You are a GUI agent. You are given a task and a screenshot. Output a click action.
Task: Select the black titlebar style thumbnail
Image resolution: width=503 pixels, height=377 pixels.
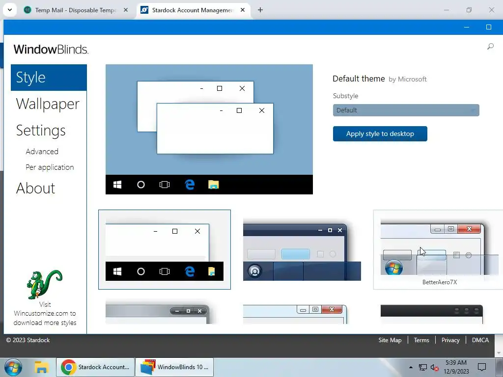[431, 314]
